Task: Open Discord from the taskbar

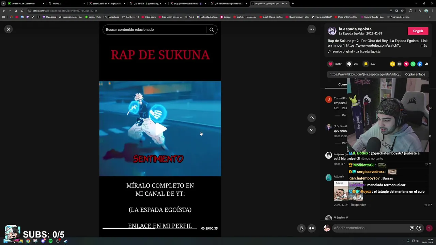Action: (x=43, y=241)
